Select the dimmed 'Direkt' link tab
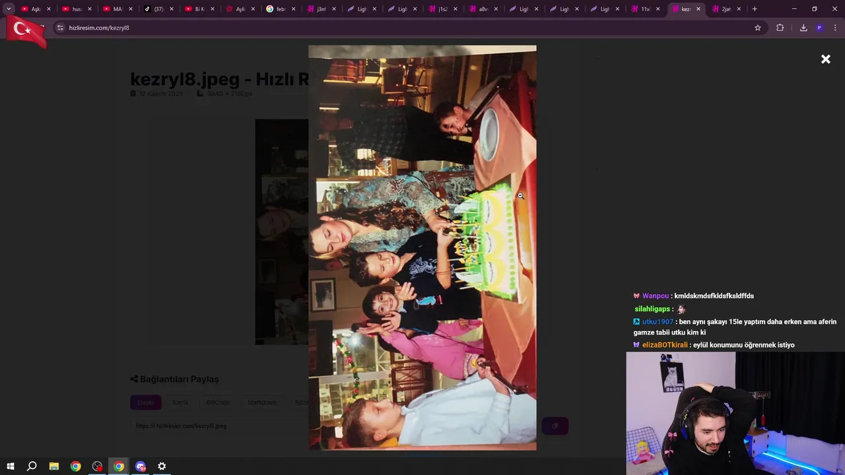This screenshot has width=845, height=475. [146, 402]
